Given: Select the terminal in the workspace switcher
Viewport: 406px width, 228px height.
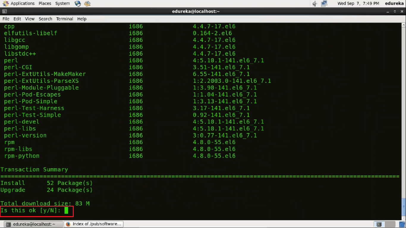Looking at the screenshot, I should tap(379, 224).
